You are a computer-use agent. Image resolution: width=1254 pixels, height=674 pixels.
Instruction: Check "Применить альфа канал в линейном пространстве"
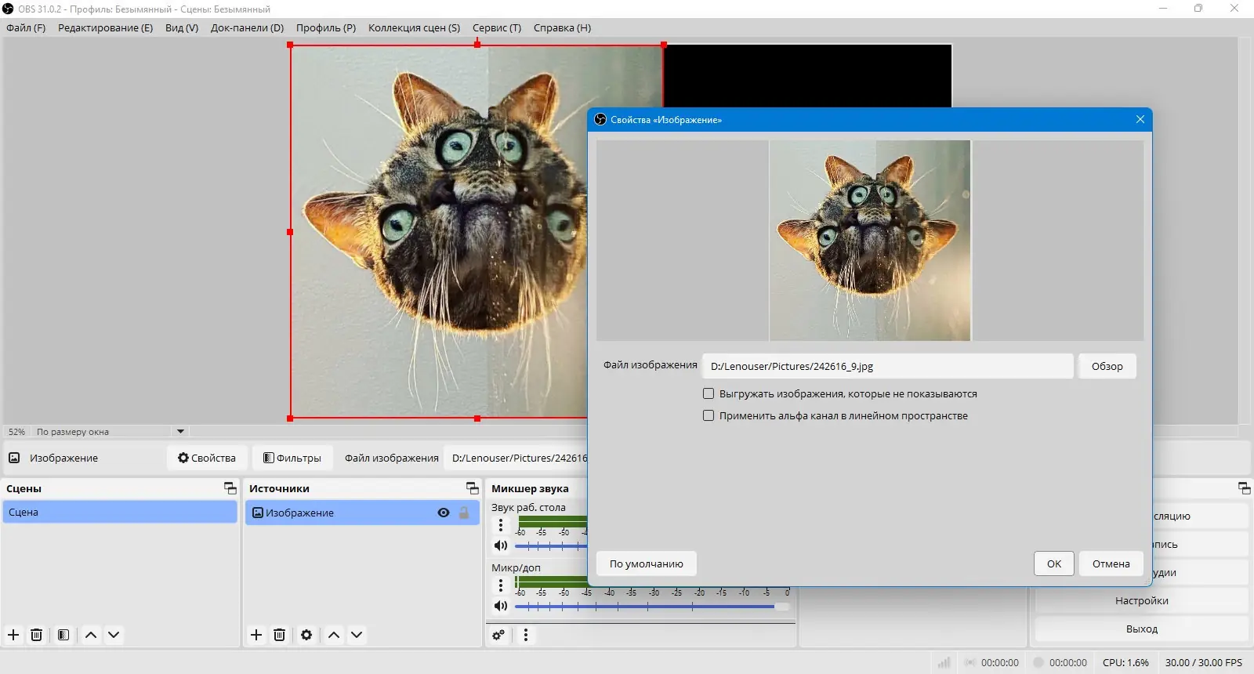point(709,416)
